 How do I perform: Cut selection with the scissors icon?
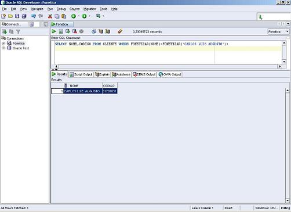[50, 16]
